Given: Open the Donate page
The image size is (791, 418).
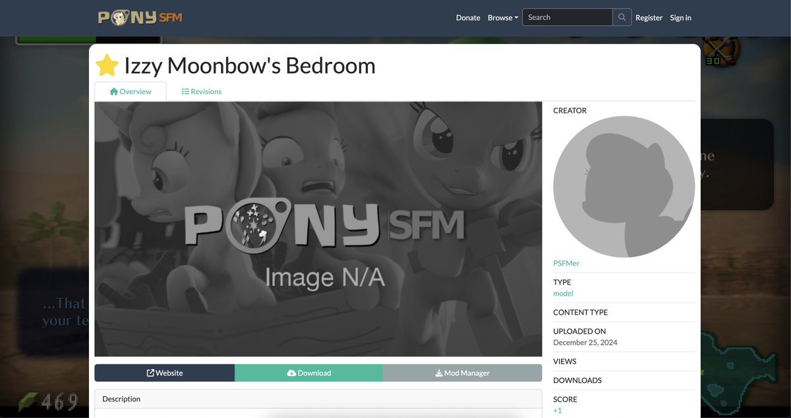Looking at the screenshot, I should [468, 17].
